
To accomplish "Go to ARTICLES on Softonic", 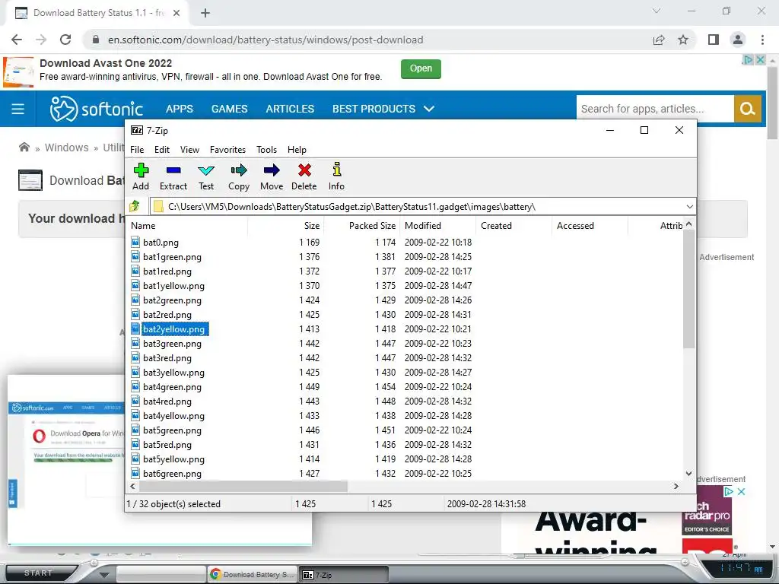I will coord(290,109).
